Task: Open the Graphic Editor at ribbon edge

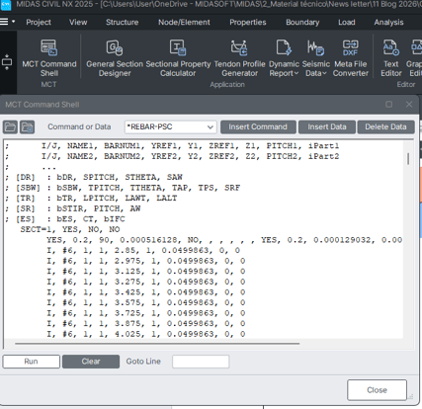Action: click(415, 58)
